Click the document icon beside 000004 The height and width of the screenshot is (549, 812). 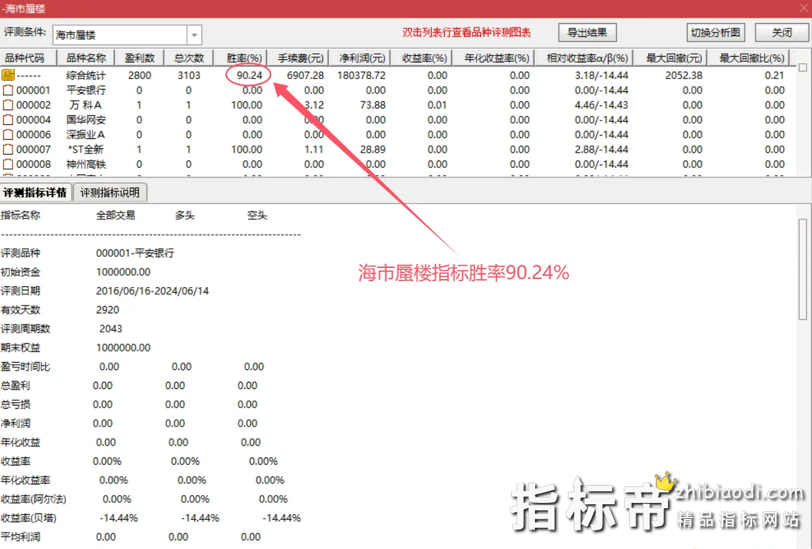[8, 120]
